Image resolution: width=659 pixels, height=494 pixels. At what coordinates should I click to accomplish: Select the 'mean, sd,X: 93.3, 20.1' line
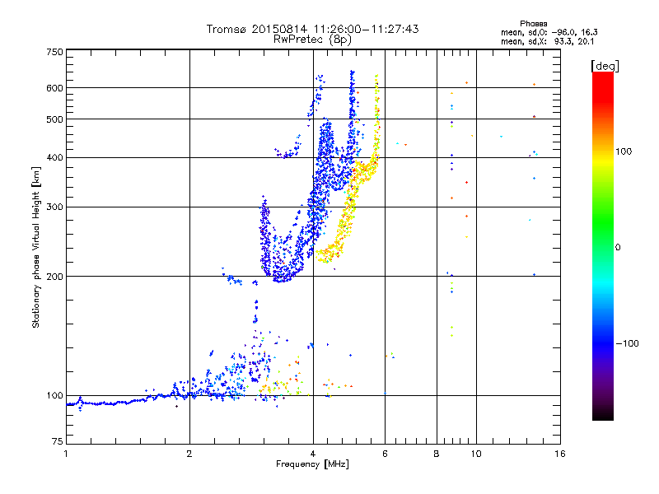tap(547, 41)
